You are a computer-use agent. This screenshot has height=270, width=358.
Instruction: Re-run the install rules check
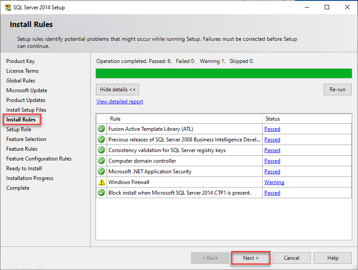coord(338,90)
